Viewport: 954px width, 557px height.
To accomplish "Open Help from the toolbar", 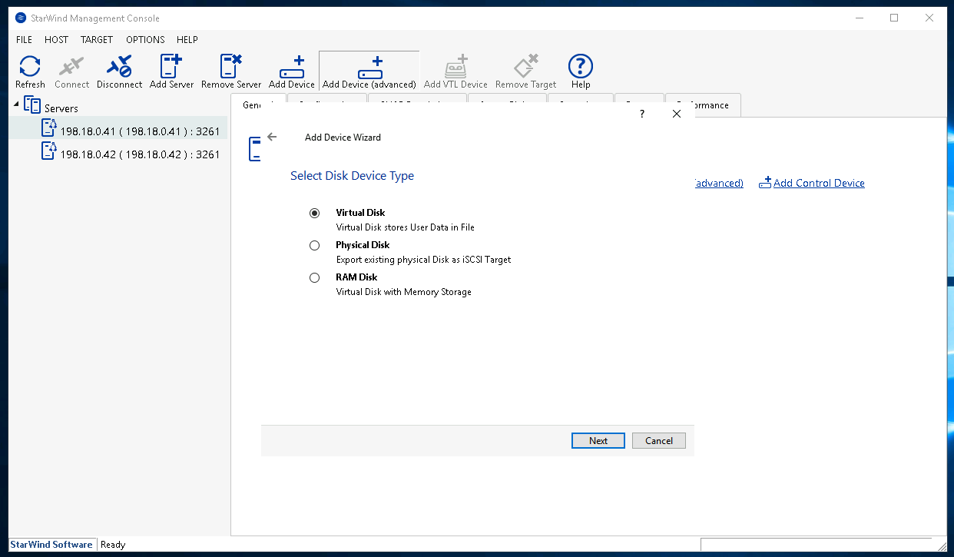I will tap(580, 71).
